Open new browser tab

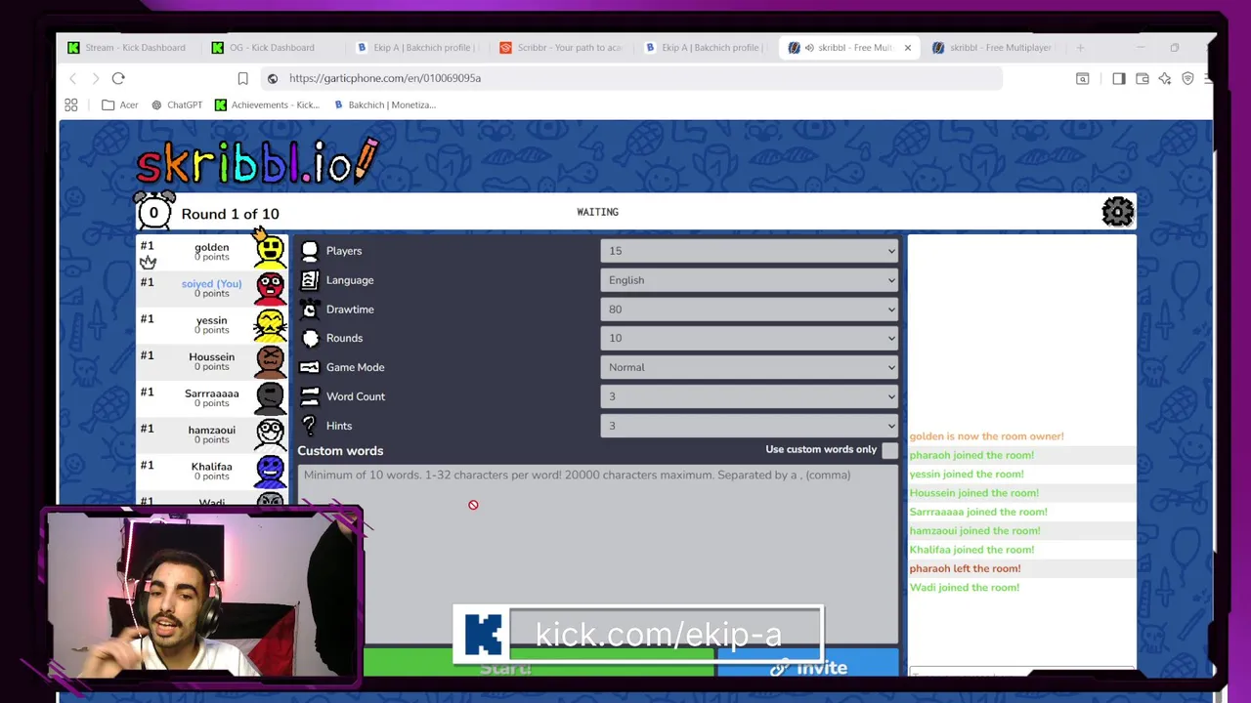click(1080, 47)
